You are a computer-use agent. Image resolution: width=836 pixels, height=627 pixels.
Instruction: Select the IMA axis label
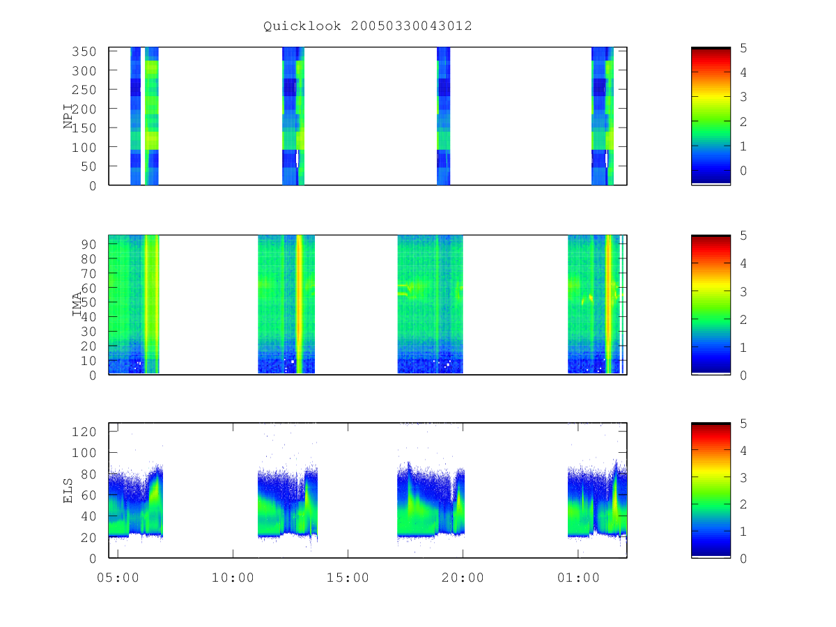[x=77, y=304]
